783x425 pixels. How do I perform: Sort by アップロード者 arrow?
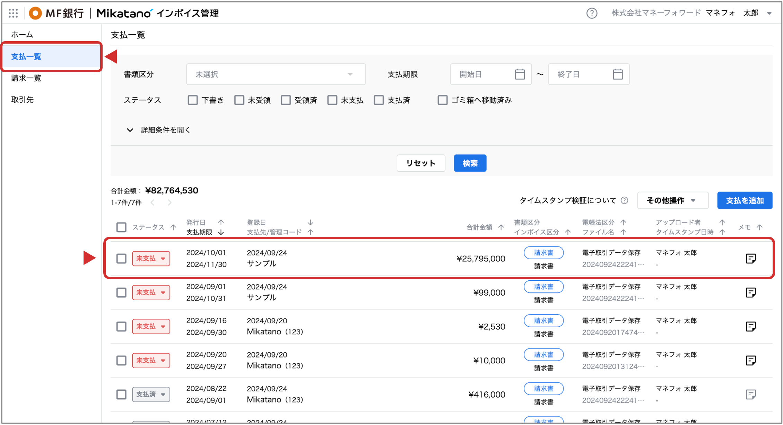pyautogui.click(x=722, y=222)
